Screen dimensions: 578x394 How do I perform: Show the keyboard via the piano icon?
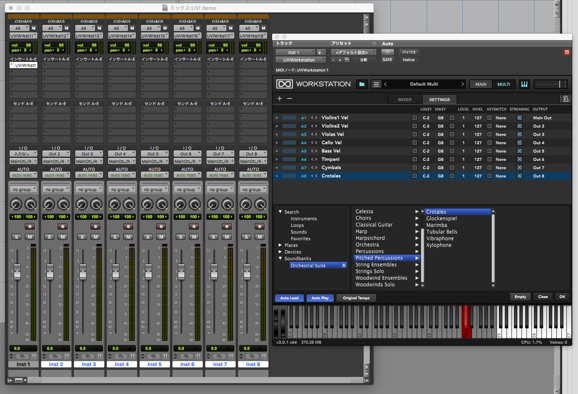(524, 84)
